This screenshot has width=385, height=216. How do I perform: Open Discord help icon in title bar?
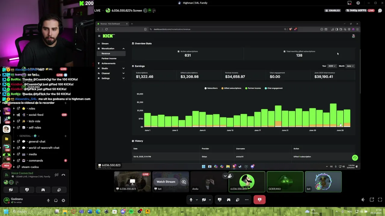358,3
